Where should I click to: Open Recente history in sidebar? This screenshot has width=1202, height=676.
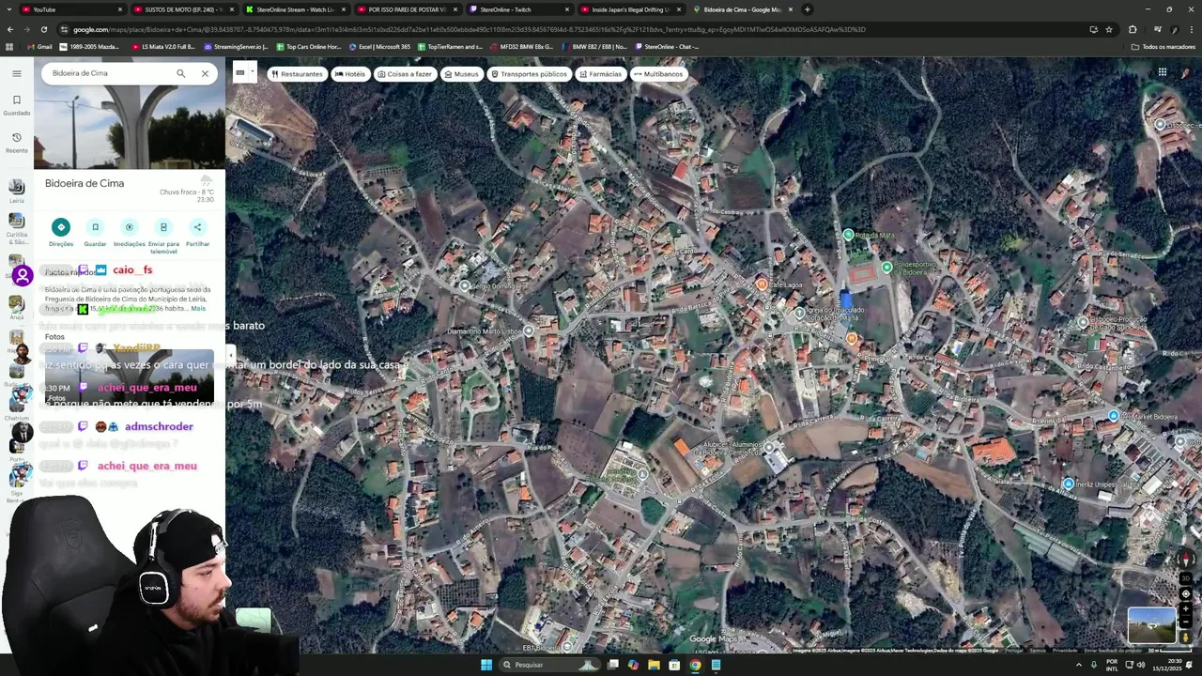click(x=17, y=142)
